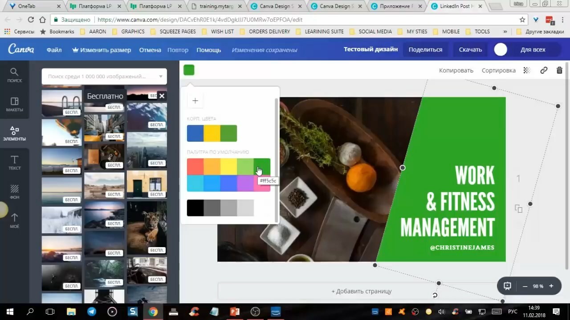Viewport: 570px width, 320px height.
Task: Open the image search dropdown arrow
Action: [161, 76]
